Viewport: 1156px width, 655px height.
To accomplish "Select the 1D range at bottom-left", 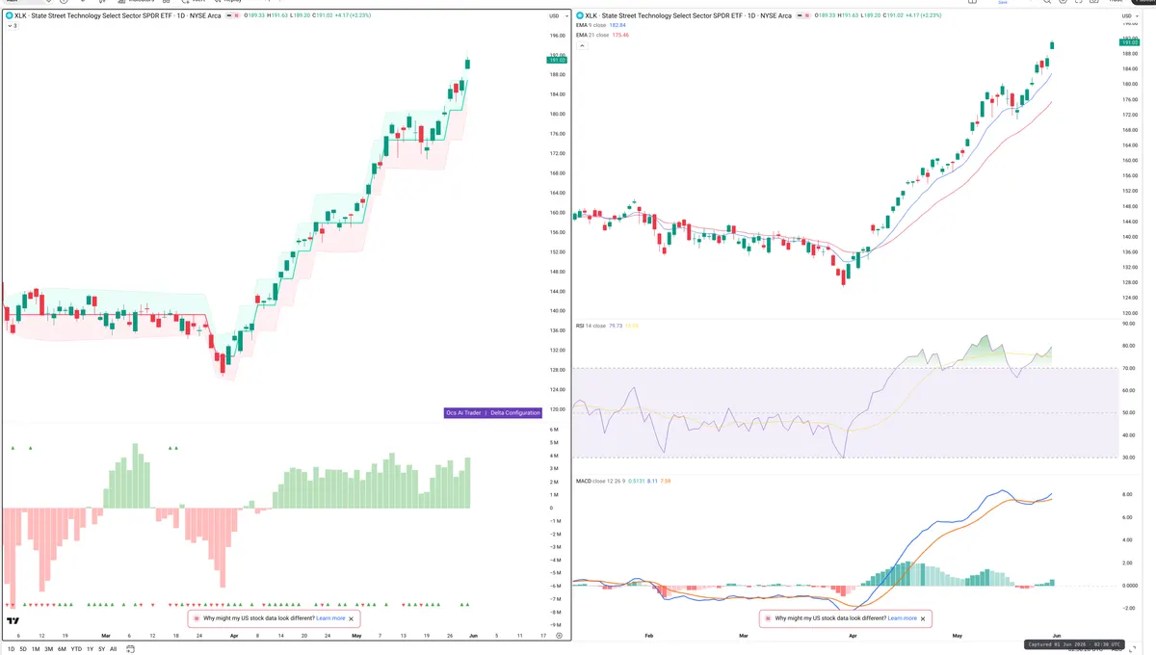I will 11,649.
